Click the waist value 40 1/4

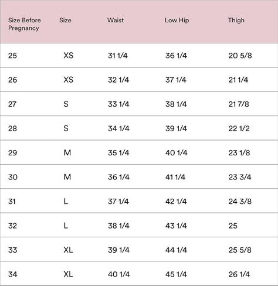coord(119,274)
